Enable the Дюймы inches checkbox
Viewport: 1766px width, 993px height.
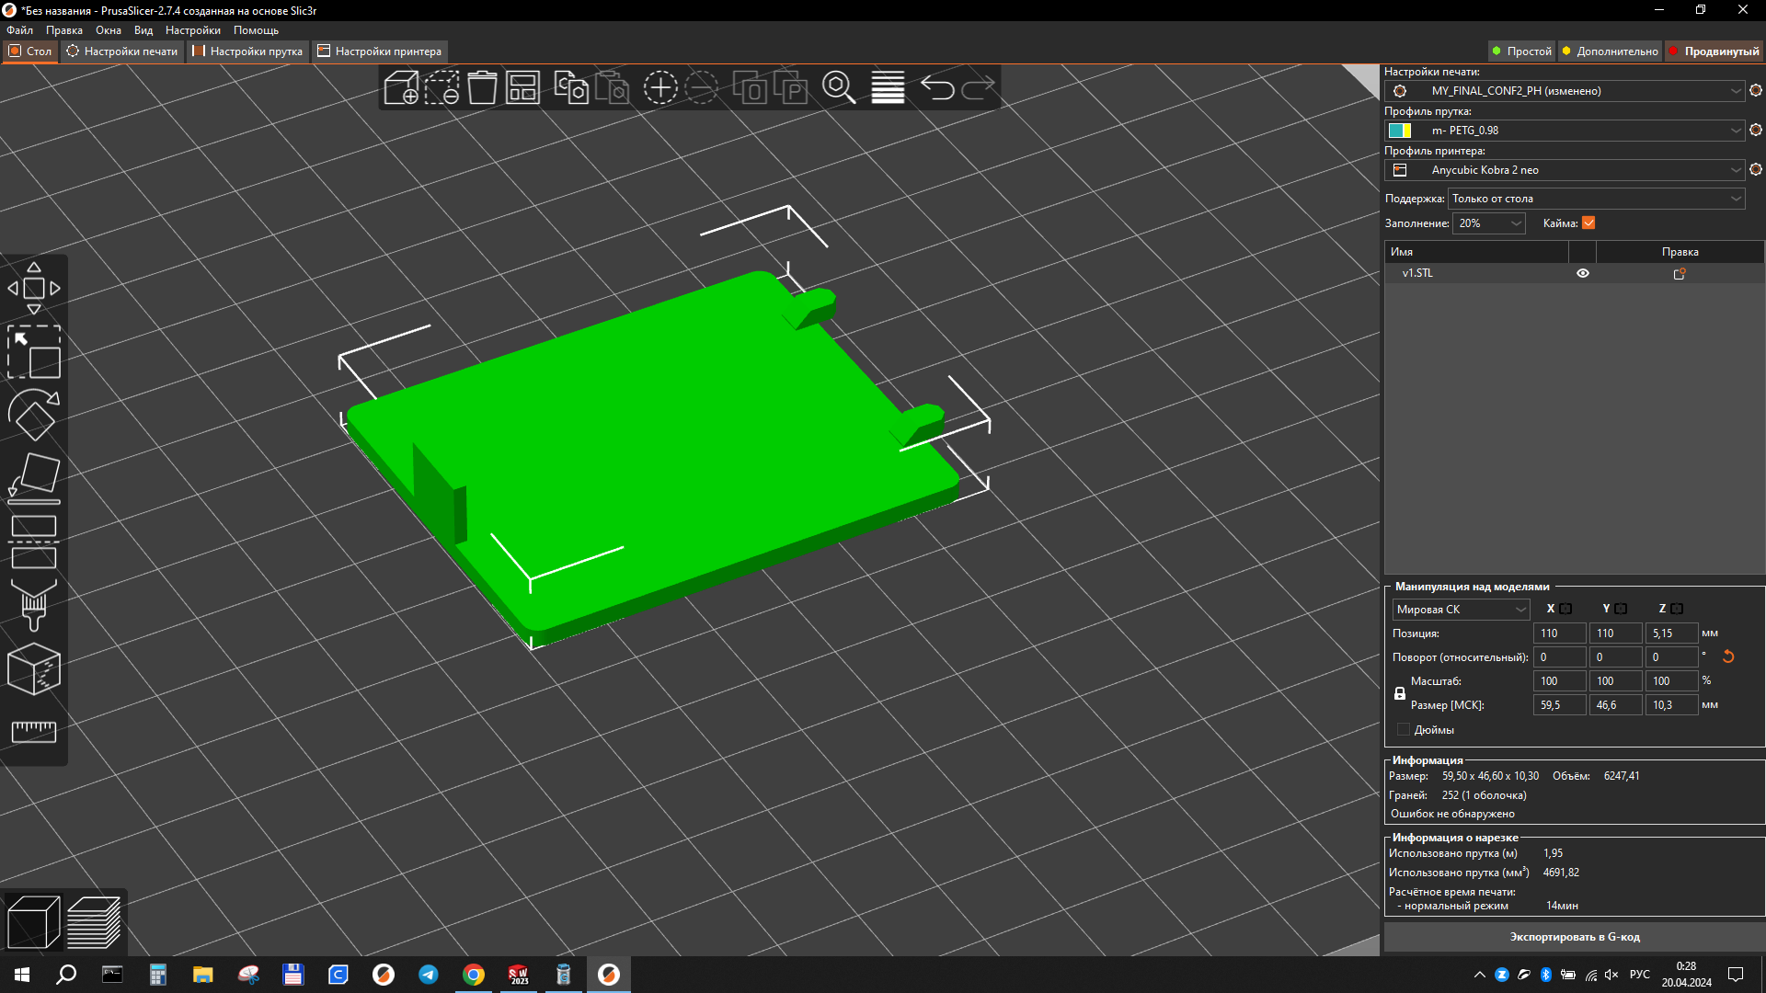coord(1404,730)
